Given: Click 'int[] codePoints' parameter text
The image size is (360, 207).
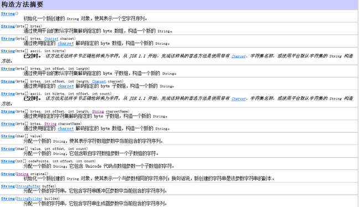Looking at the screenshot, I should coord(32,161).
